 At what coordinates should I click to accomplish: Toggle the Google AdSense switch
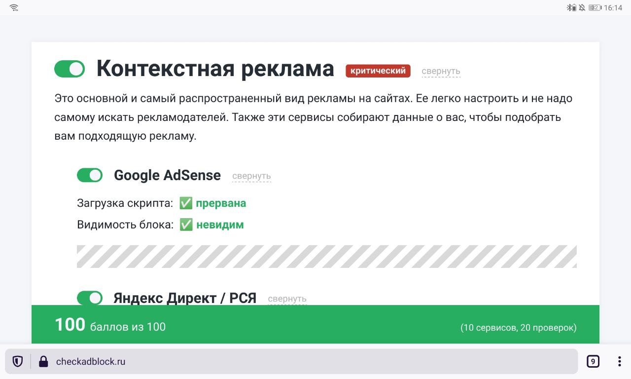click(90, 175)
